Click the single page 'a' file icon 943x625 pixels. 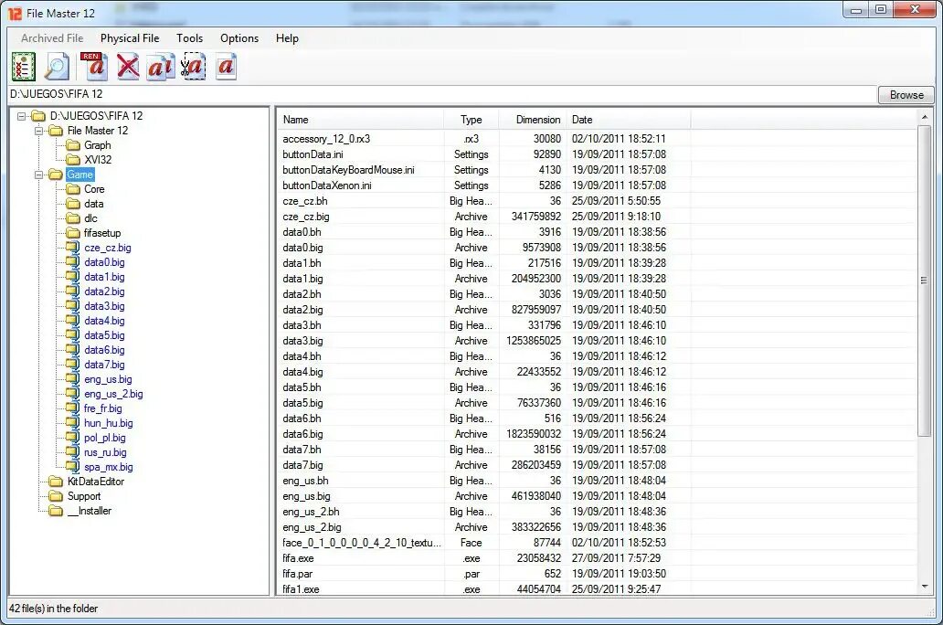click(x=226, y=66)
